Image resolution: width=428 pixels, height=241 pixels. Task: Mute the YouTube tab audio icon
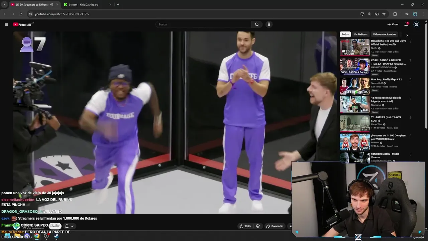pyautogui.click(x=51, y=4)
